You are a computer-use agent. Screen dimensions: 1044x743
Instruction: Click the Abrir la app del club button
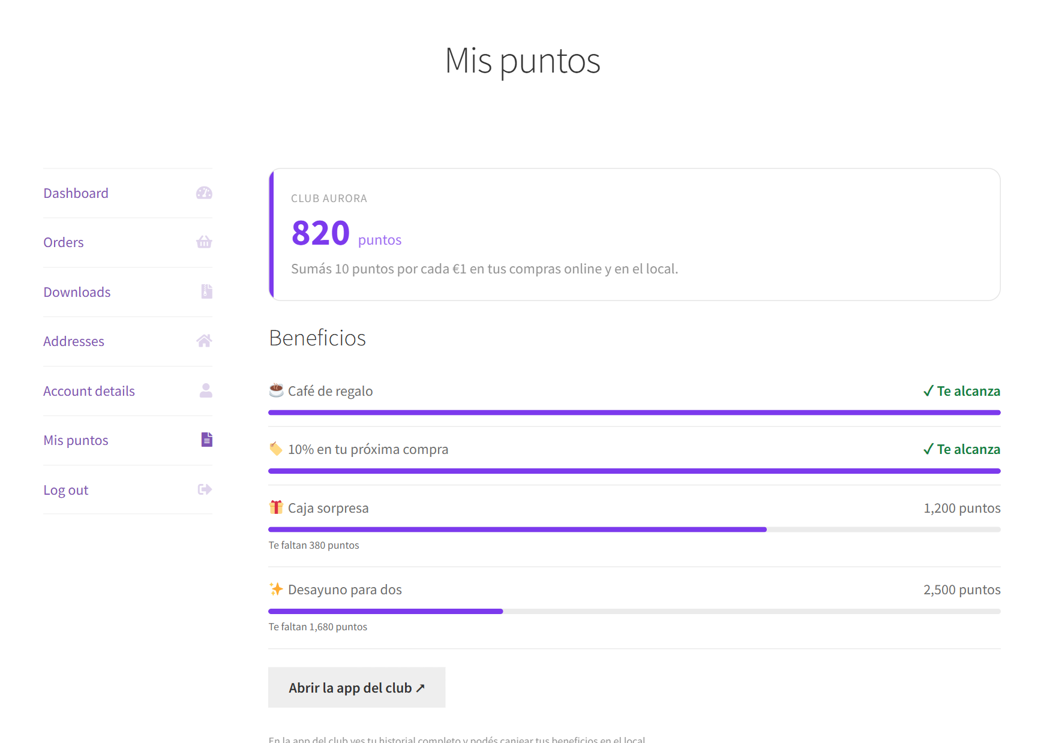(x=356, y=687)
